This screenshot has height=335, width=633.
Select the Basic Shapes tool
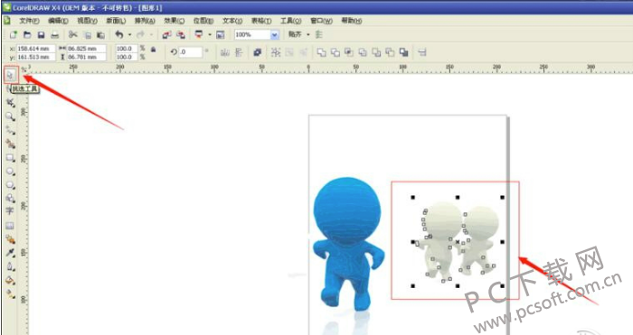click(x=10, y=199)
